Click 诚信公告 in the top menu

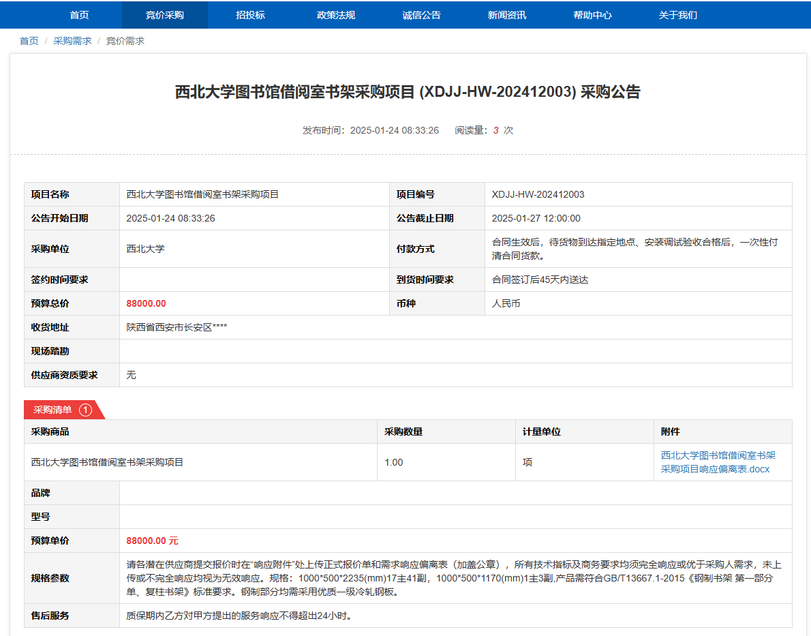click(x=421, y=15)
